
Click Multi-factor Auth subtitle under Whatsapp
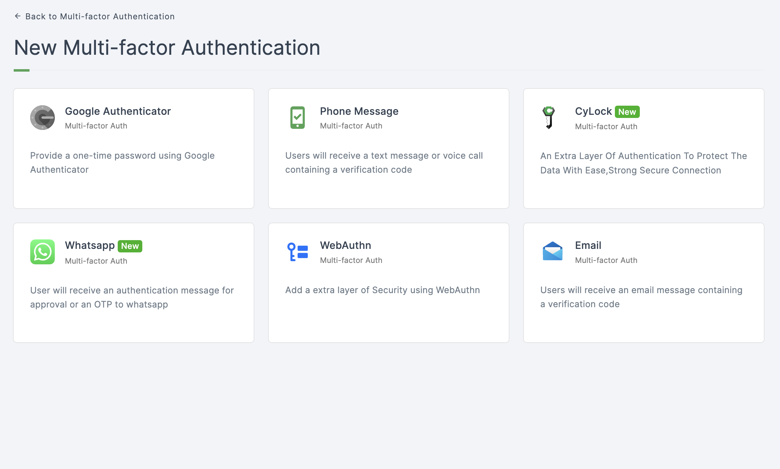(96, 261)
